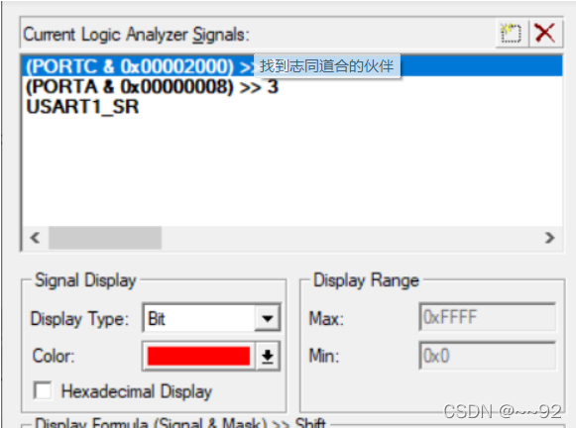Screen dimensions: 576x428
Task: Click the left arrow of the signal list scrollbar
Action: point(36,238)
